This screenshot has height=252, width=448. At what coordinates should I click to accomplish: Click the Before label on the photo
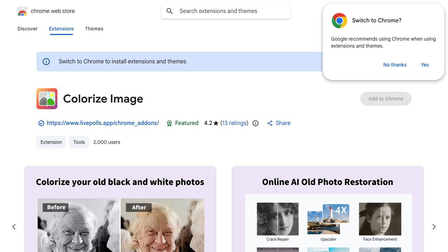[x=56, y=207]
